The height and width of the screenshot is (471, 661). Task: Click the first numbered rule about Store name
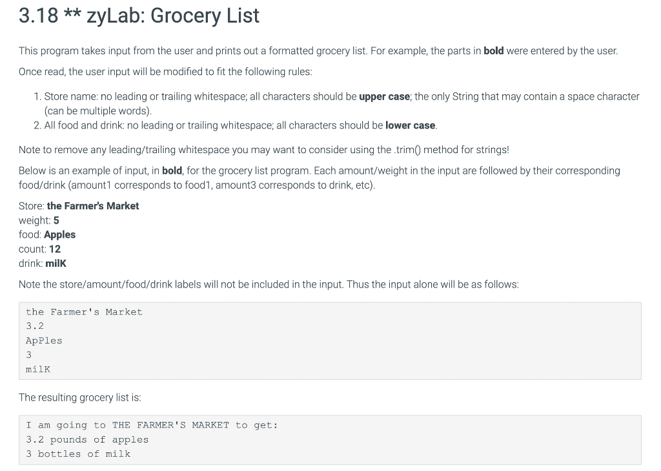coord(336,103)
